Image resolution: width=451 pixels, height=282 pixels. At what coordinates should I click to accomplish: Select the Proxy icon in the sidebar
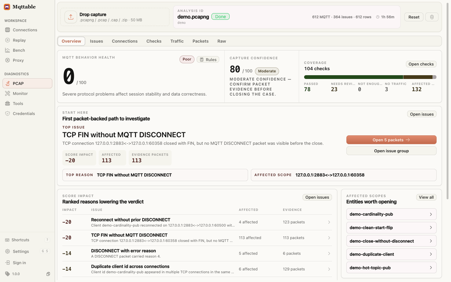point(8,60)
